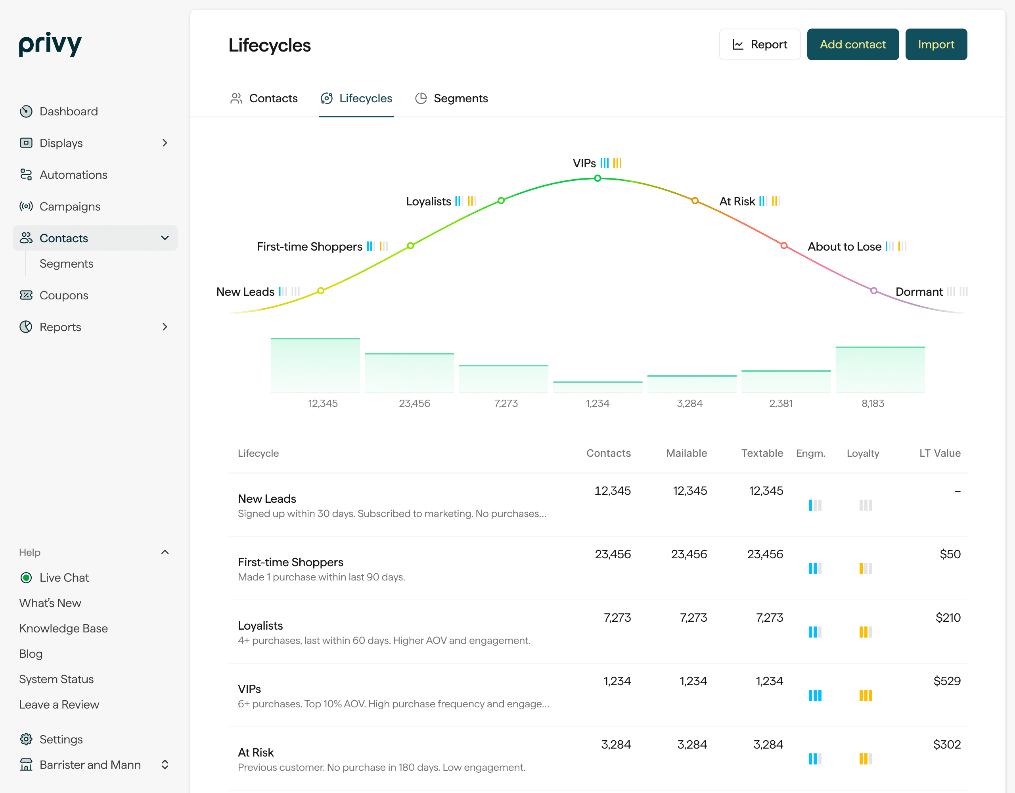Switch to the Segments tab
The height and width of the screenshot is (793, 1015).
pyautogui.click(x=451, y=99)
